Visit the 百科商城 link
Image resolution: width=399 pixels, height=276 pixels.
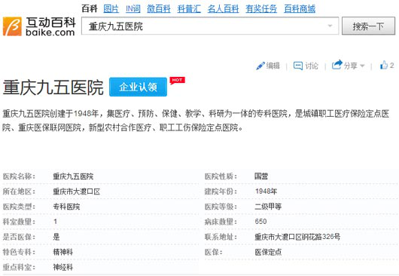pyautogui.click(x=300, y=9)
